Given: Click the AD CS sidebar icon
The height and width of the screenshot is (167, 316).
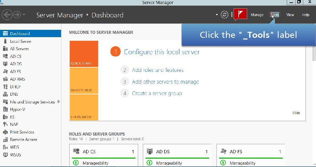Looking at the screenshot, I should click(x=5, y=57).
